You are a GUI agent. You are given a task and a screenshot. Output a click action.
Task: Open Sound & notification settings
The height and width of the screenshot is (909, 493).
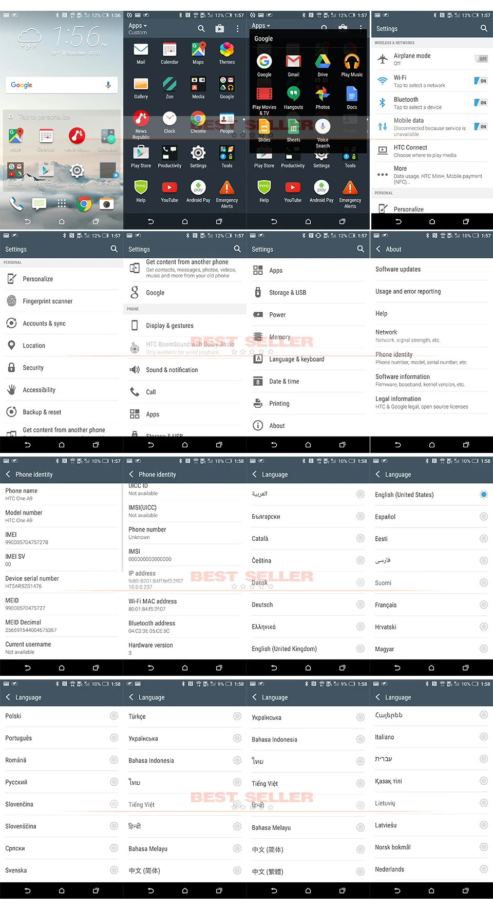(185, 370)
